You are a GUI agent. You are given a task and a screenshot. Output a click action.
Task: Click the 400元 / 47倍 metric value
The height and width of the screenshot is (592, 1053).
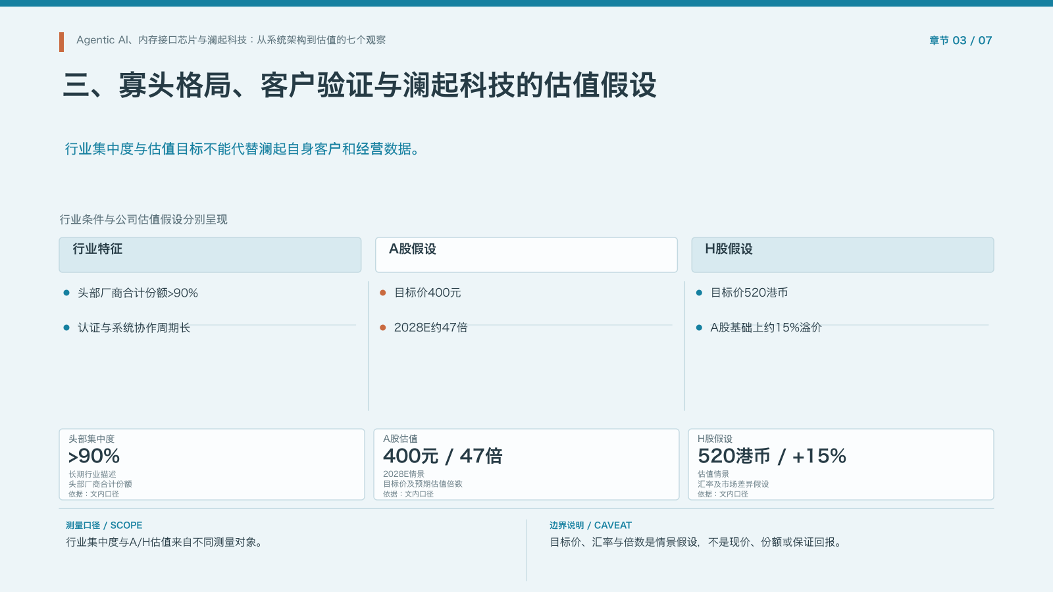coord(442,456)
